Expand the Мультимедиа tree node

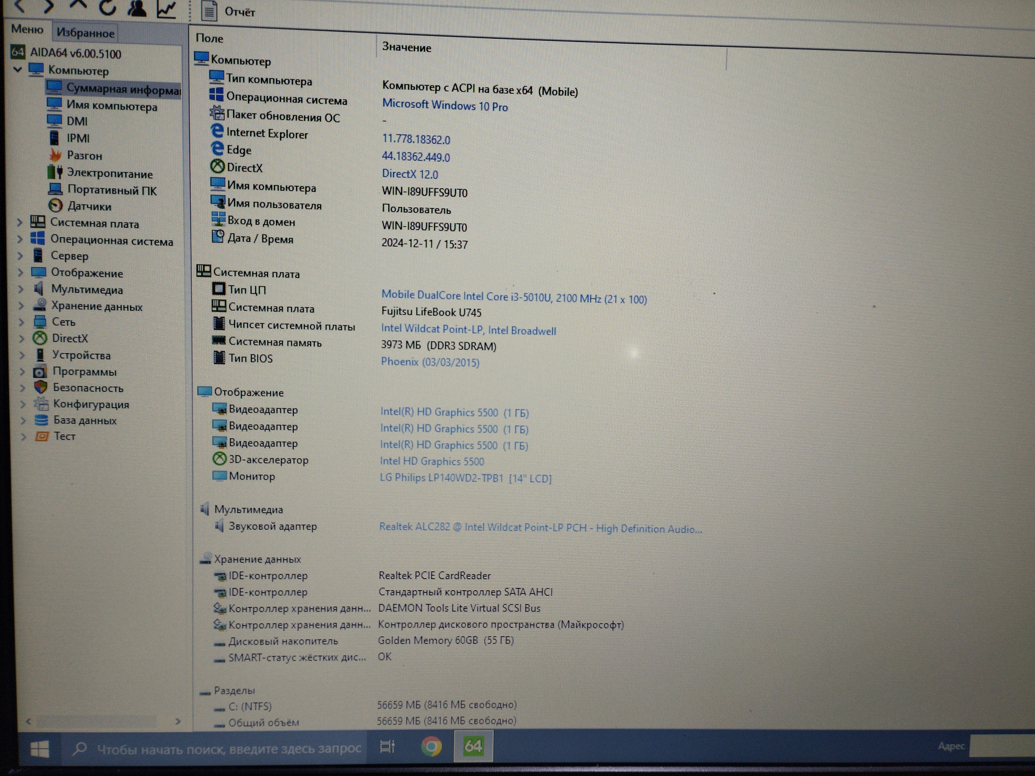click(x=21, y=289)
